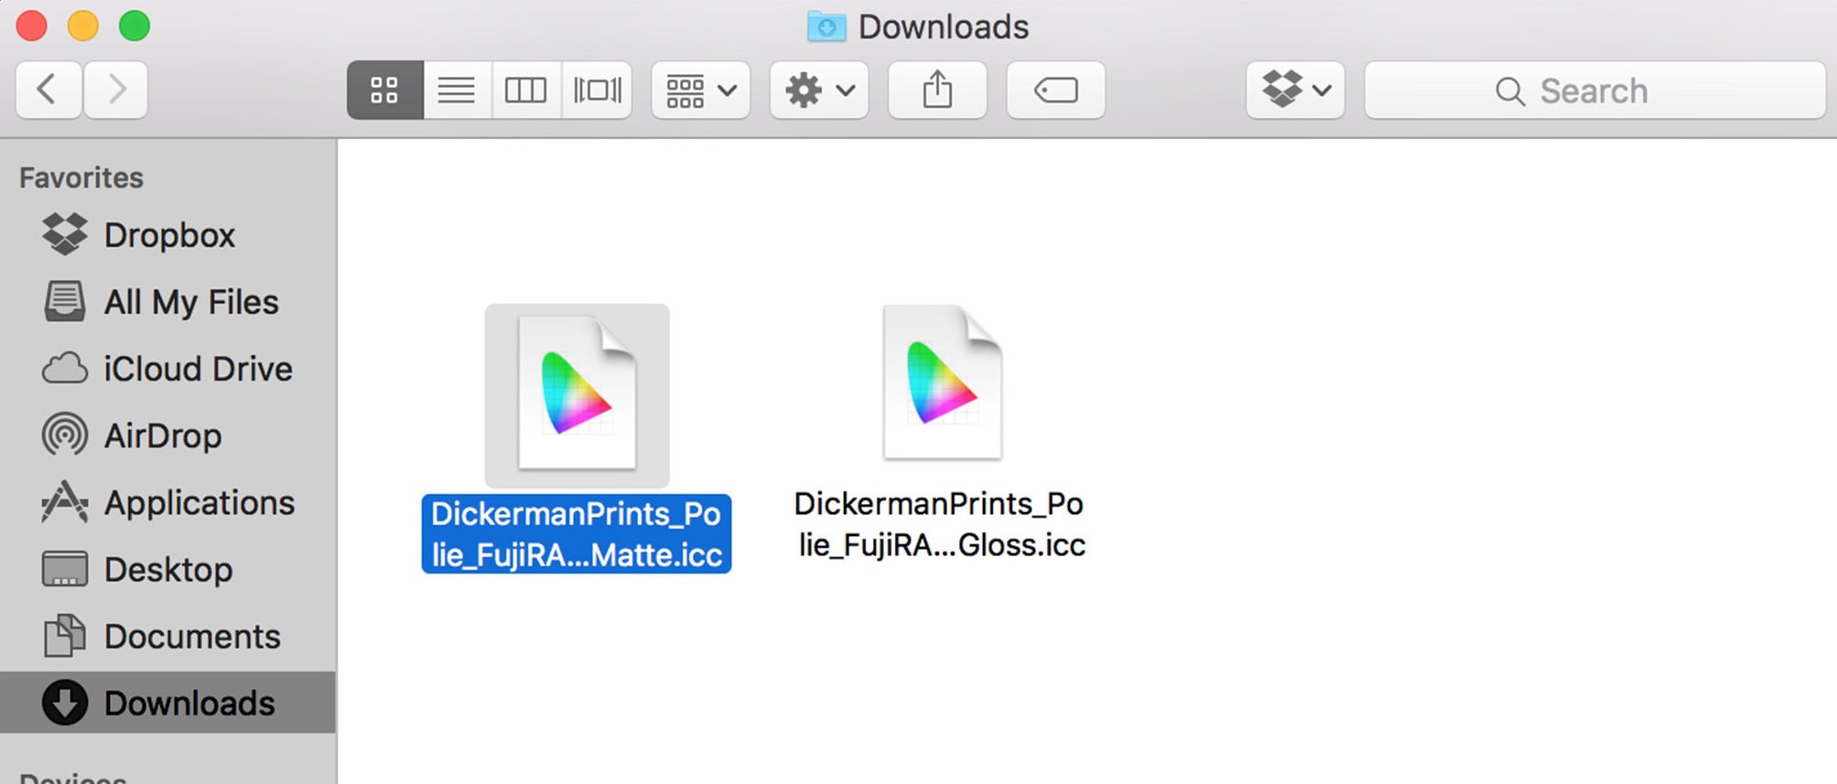Open the Dropbox toolbar dropdown
The height and width of the screenshot is (784, 1837).
point(1294,91)
